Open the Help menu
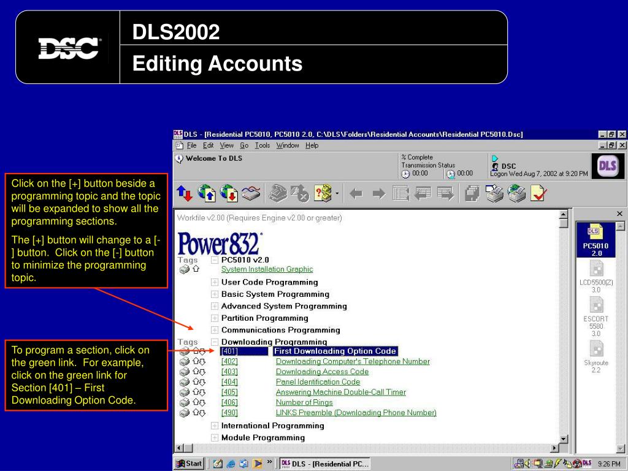The width and height of the screenshot is (628, 471). 312,145
